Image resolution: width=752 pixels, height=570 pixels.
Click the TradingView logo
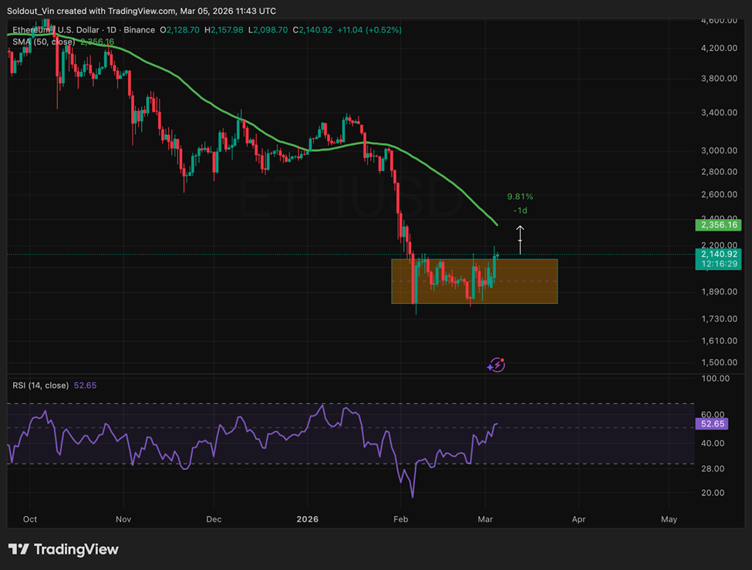click(x=62, y=549)
